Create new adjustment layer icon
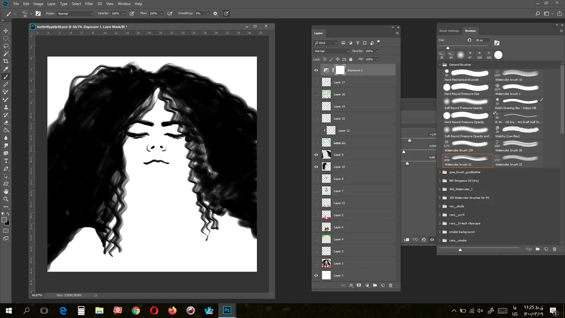 (367, 285)
